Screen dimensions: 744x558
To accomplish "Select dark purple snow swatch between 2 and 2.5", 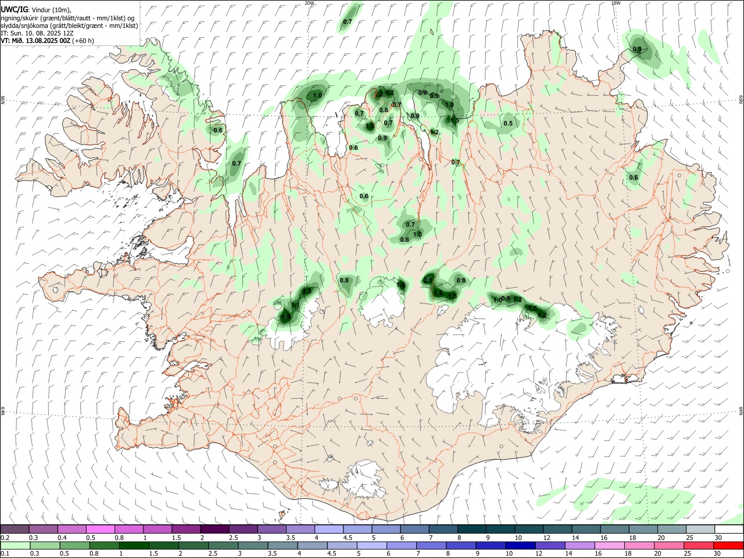I will pyautogui.click(x=214, y=530).
